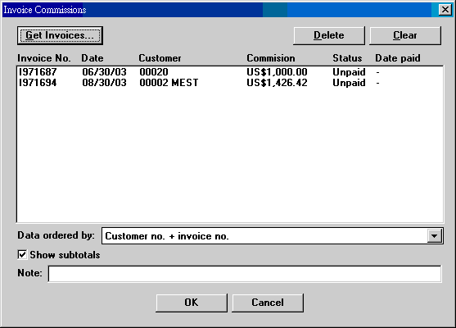Open the Data ordered by dropdown arrow
This screenshot has width=456, height=328.
tap(434, 236)
